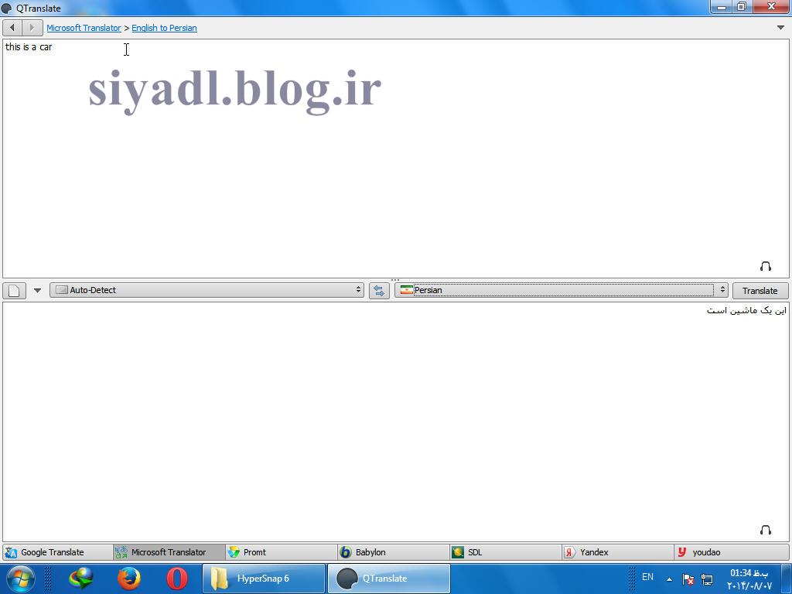Click the splitter grip above the language bar
This screenshot has width=792, height=594.
395,280
